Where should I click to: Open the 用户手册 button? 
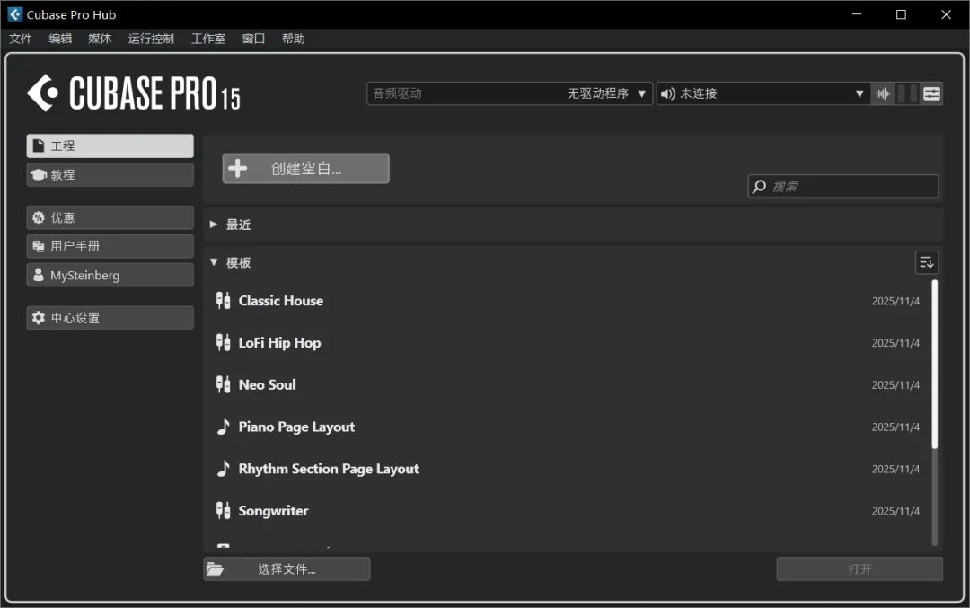110,246
